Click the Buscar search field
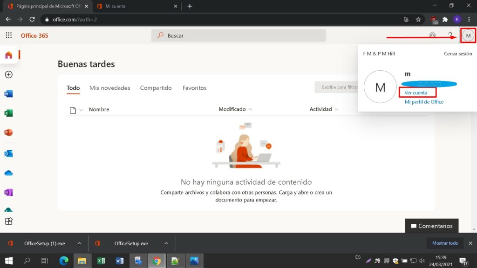 tap(238, 36)
